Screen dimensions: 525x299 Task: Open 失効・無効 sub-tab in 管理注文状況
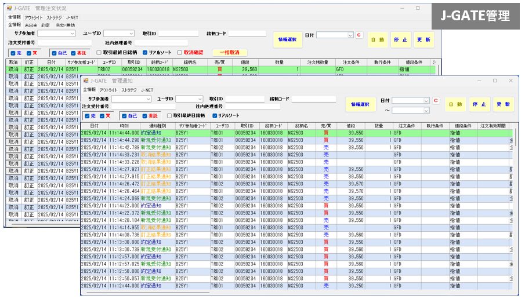(x=66, y=25)
